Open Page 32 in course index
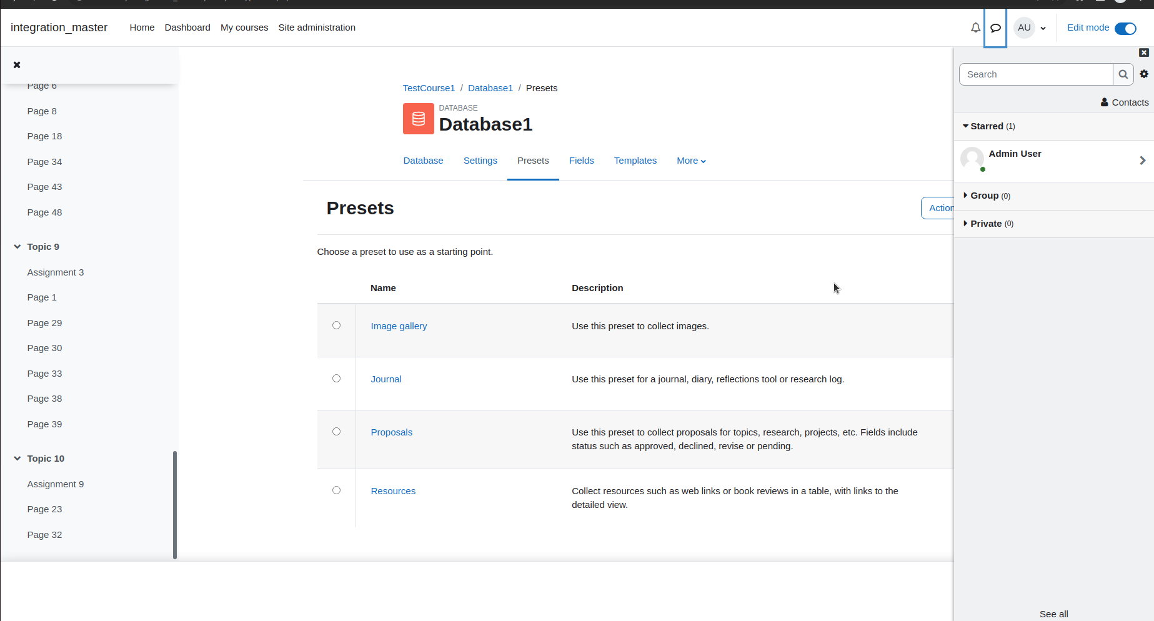 44,535
